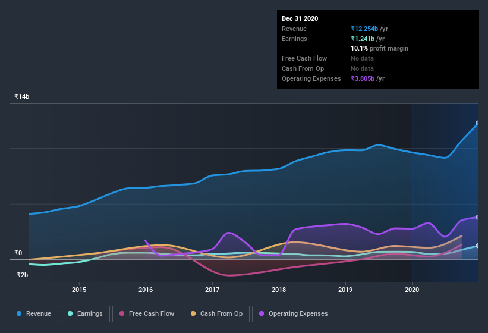Click the ₹12.254b revenue value in tooltip
Viewport: 488px width, 333px height.
364,29
